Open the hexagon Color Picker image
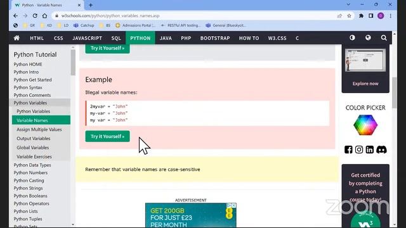 (x=365, y=125)
